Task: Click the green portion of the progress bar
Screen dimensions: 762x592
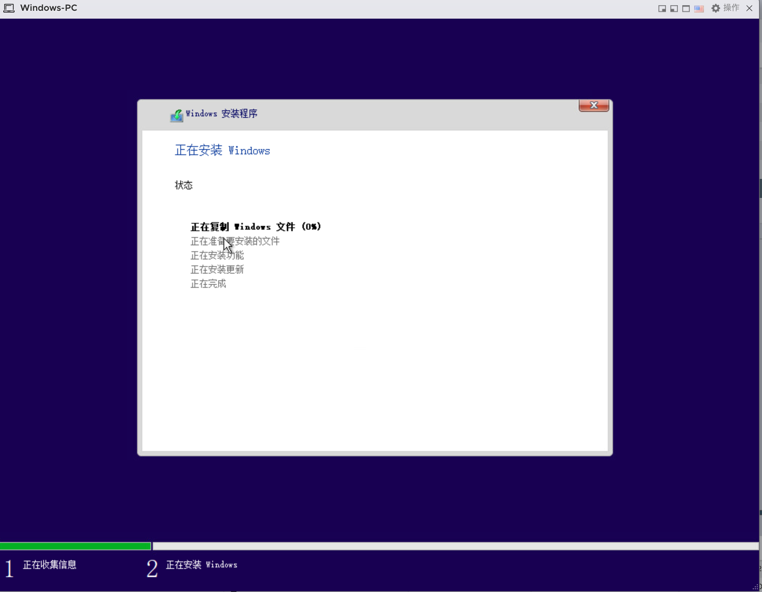Action: [x=75, y=546]
